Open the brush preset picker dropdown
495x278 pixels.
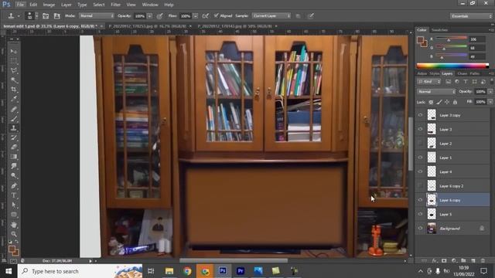coord(36,15)
